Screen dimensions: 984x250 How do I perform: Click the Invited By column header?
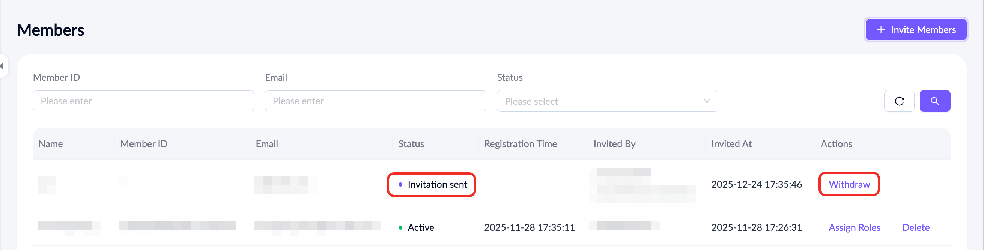click(614, 144)
